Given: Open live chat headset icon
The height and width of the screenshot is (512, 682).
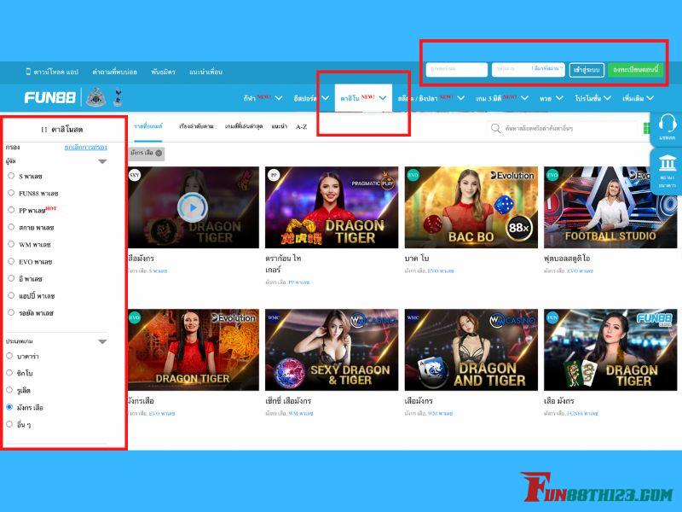Looking at the screenshot, I should pos(667,124).
